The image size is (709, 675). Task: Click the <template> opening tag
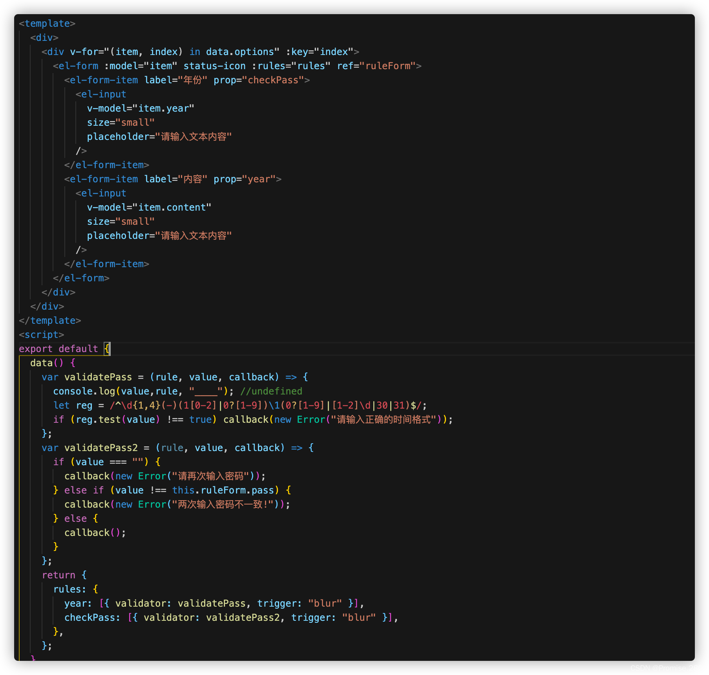[46, 23]
